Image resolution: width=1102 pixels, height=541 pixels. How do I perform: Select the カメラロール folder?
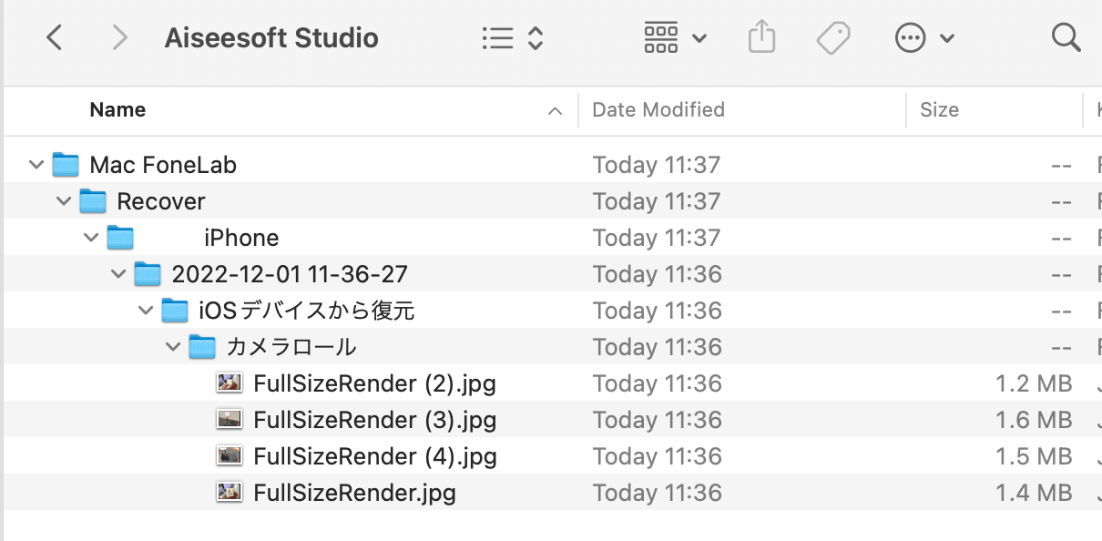291,347
